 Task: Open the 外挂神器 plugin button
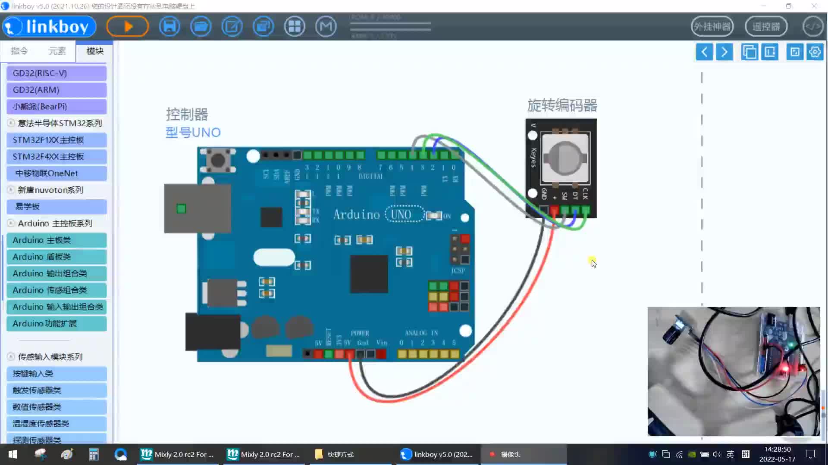[x=712, y=27]
